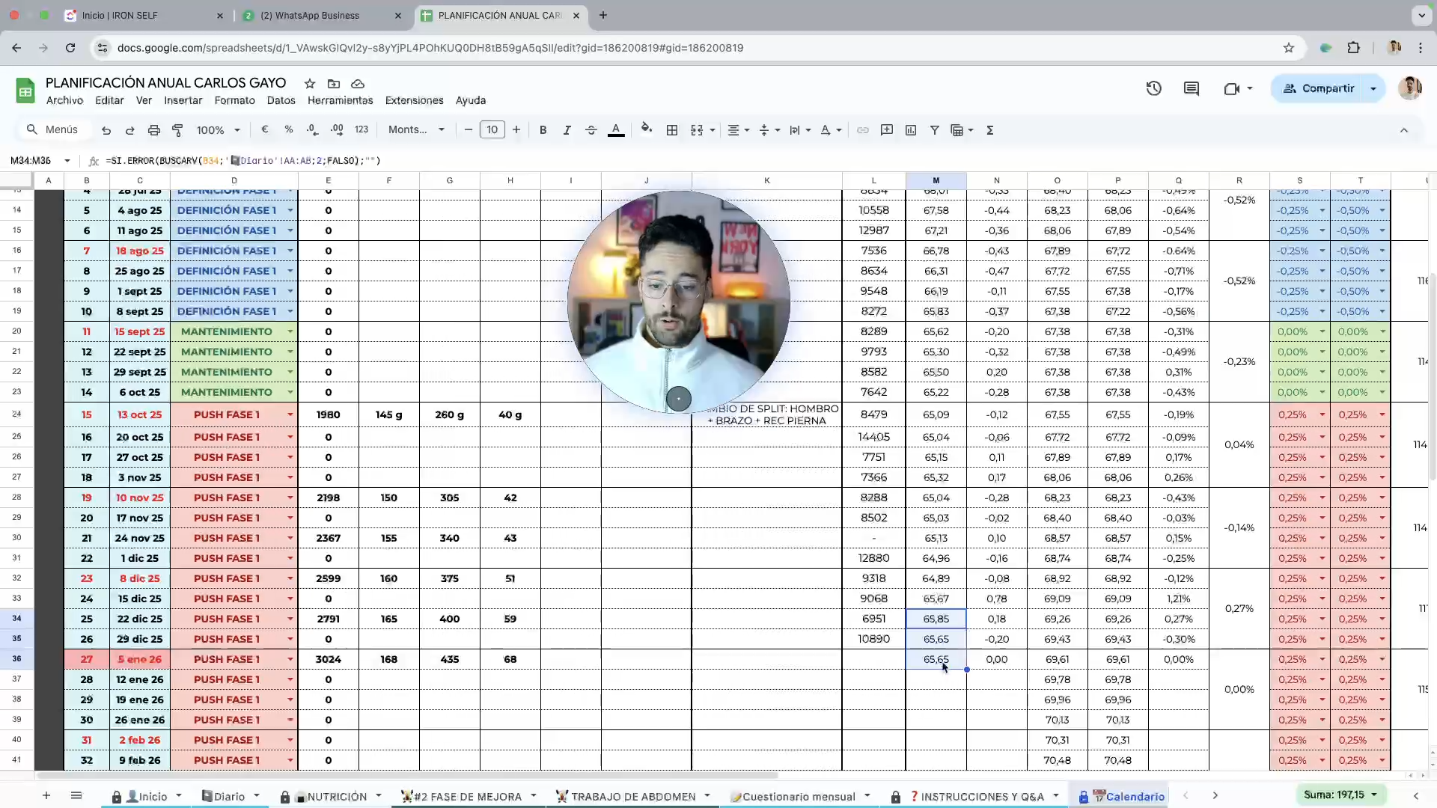Open the fill color picker

(x=647, y=130)
